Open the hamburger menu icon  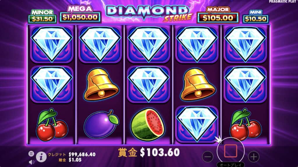31,154
